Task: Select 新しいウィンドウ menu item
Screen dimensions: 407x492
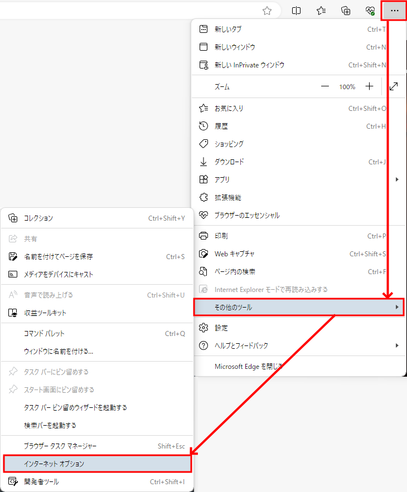Action: (x=298, y=47)
